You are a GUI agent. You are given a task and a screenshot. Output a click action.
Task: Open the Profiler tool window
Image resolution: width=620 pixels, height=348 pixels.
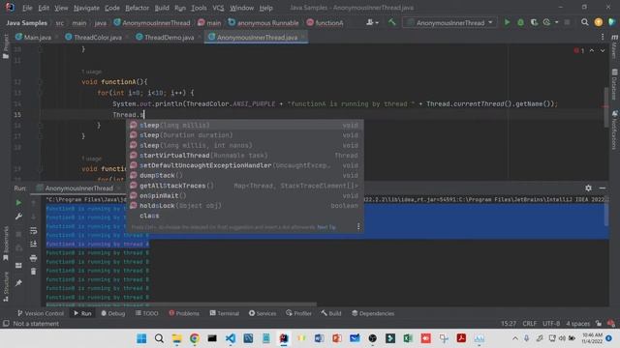299,313
